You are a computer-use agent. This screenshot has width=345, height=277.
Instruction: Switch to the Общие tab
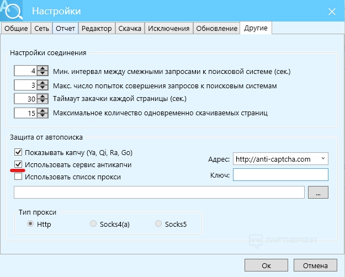(14, 29)
